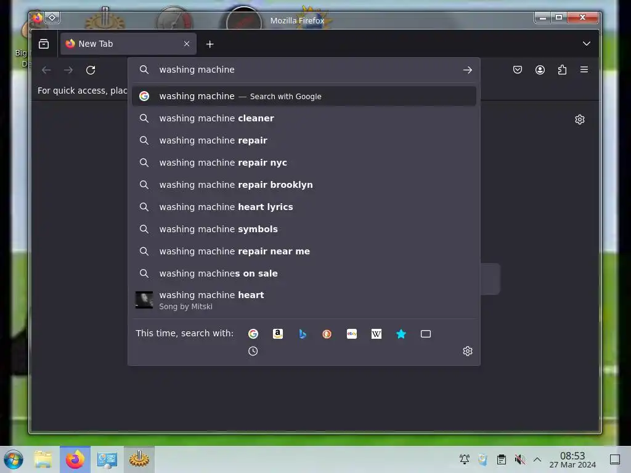The width and height of the screenshot is (631, 473).
Task: Open Firefox application hamburger menu
Action: pos(584,70)
